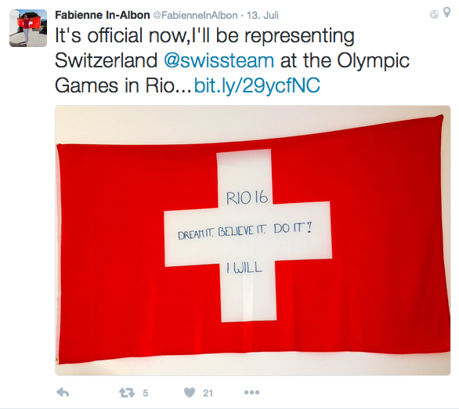The width and height of the screenshot is (459, 409).
Task: Follow the @swissteam mention link
Action: (219, 60)
